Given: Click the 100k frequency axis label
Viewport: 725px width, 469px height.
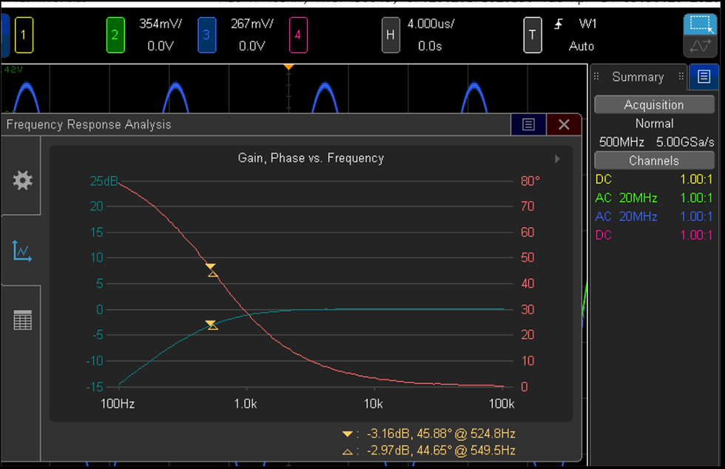Looking at the screenshot, I should click(502, 404).
